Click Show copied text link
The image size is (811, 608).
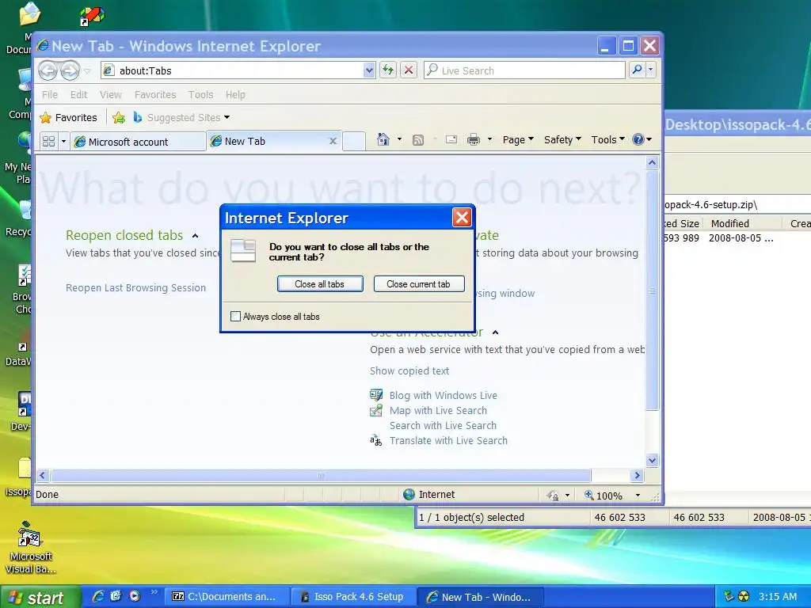coord(409,370)
